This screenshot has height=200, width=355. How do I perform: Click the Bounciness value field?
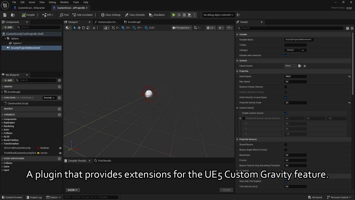coord(295,155)
